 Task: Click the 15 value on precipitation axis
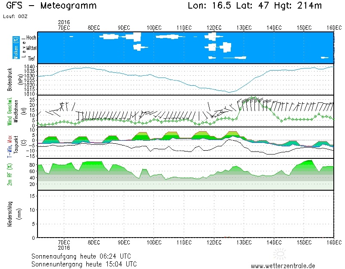(32, 196)
